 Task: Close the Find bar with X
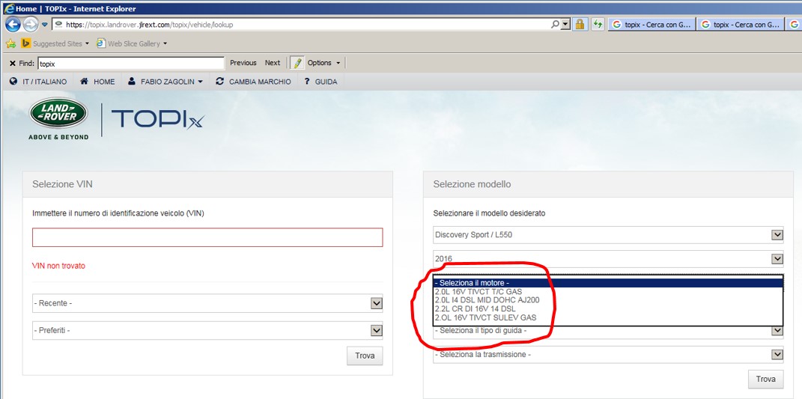[12, 63]
